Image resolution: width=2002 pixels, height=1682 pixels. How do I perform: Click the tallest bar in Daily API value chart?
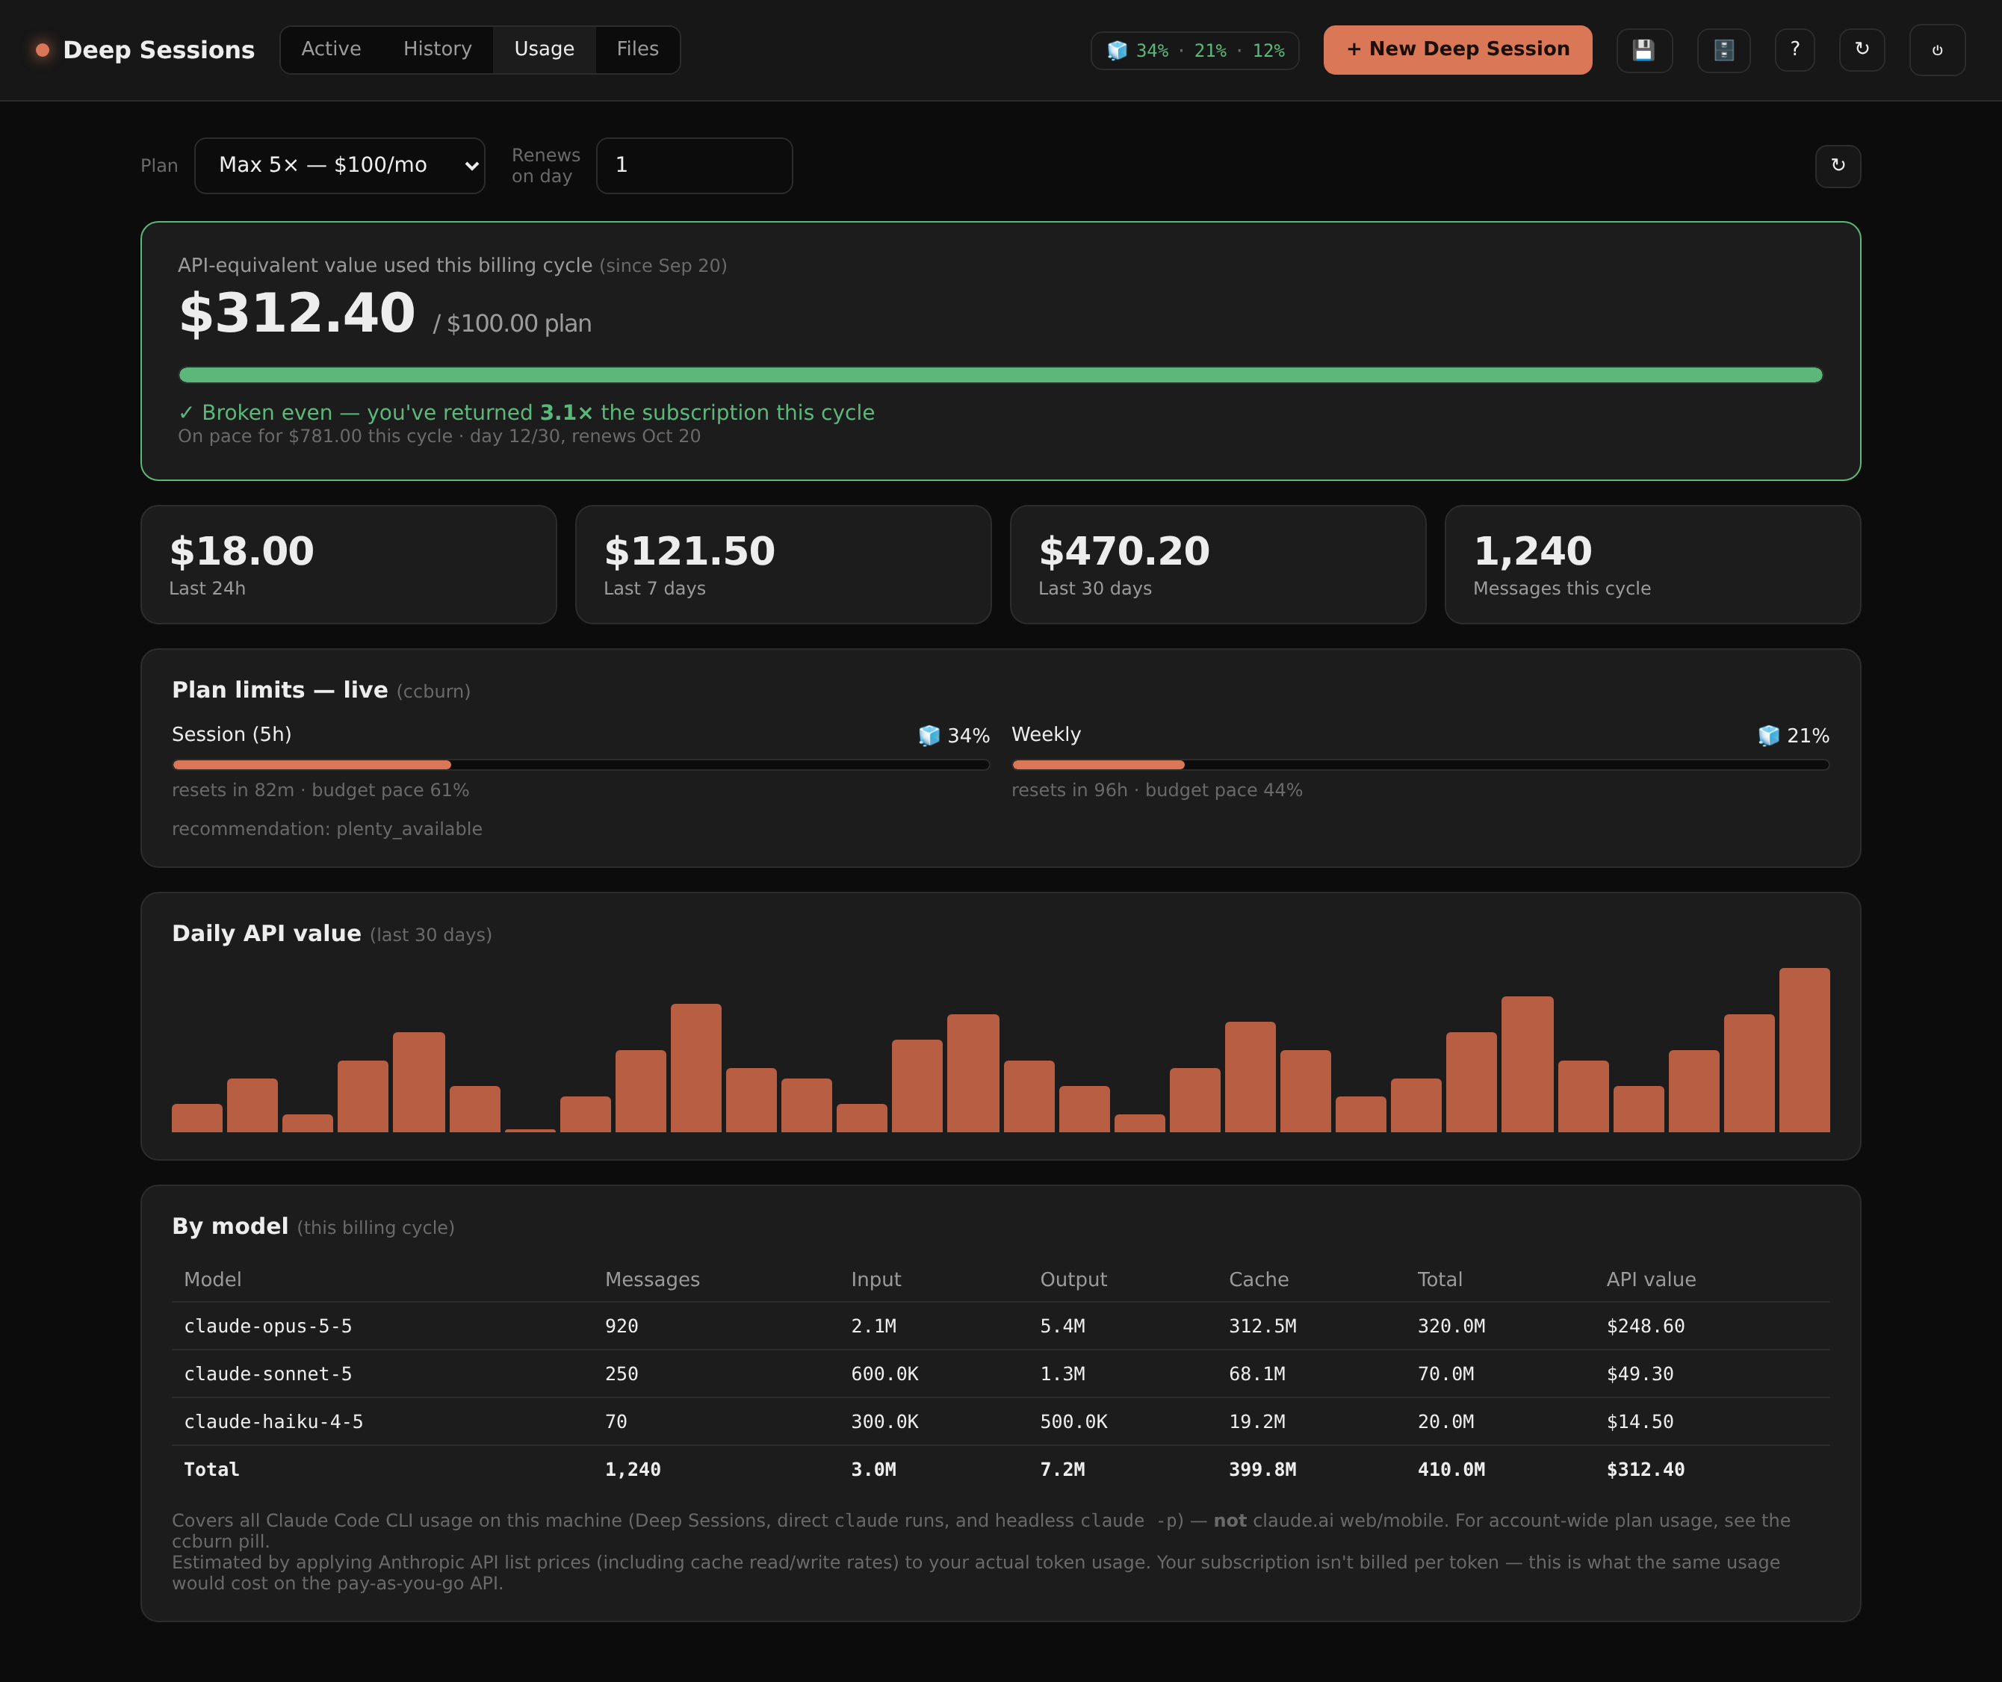tap(1803, 1050)
